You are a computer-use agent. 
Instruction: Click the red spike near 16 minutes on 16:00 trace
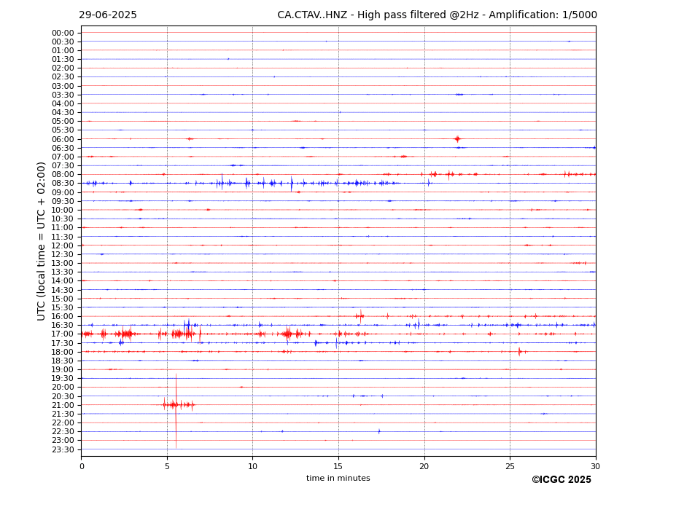coord(360,316)
